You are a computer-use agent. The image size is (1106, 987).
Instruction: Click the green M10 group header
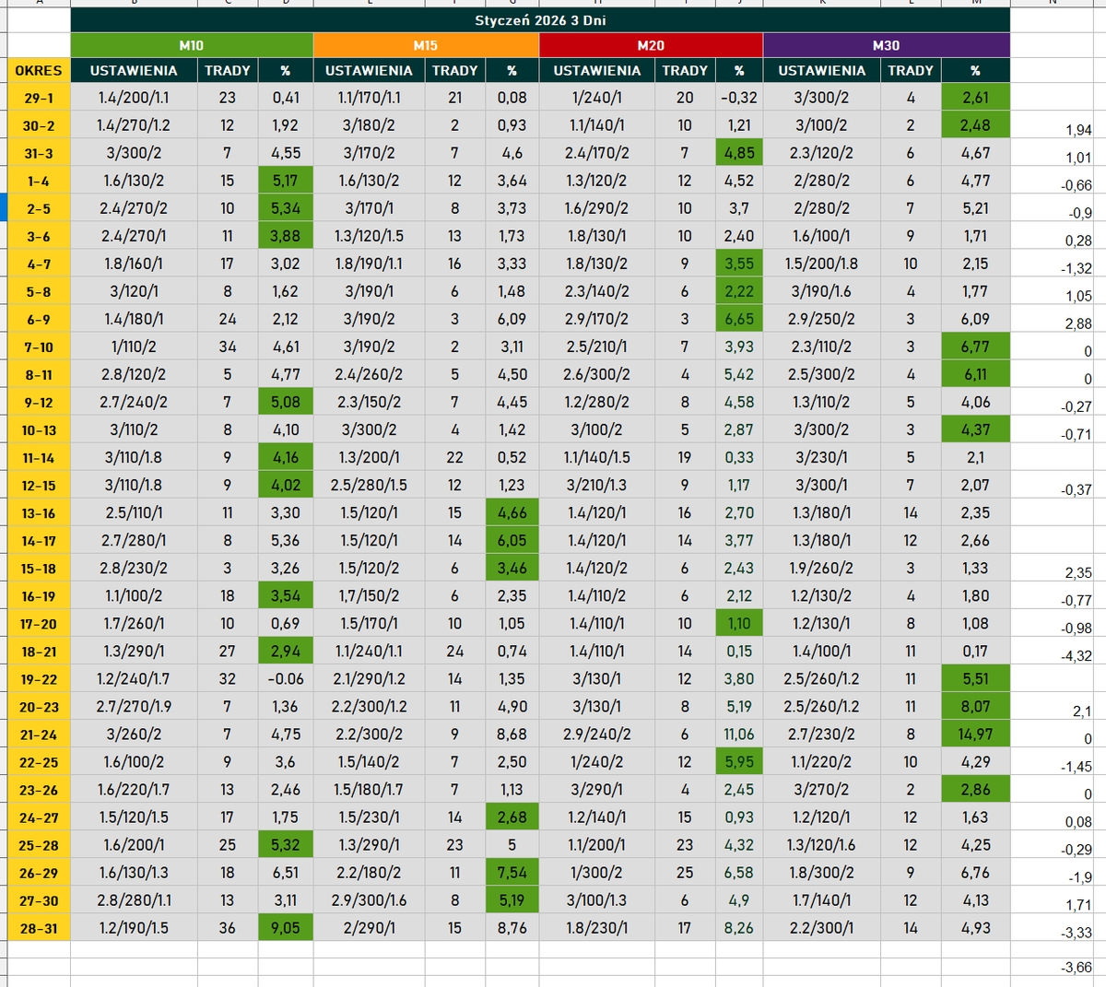click(192, 45)
